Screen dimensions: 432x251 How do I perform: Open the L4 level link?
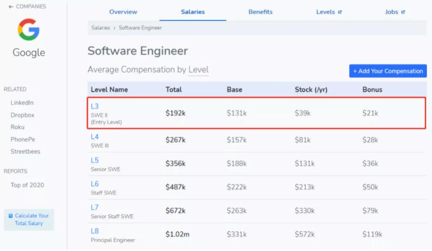(x=95, y=137)
